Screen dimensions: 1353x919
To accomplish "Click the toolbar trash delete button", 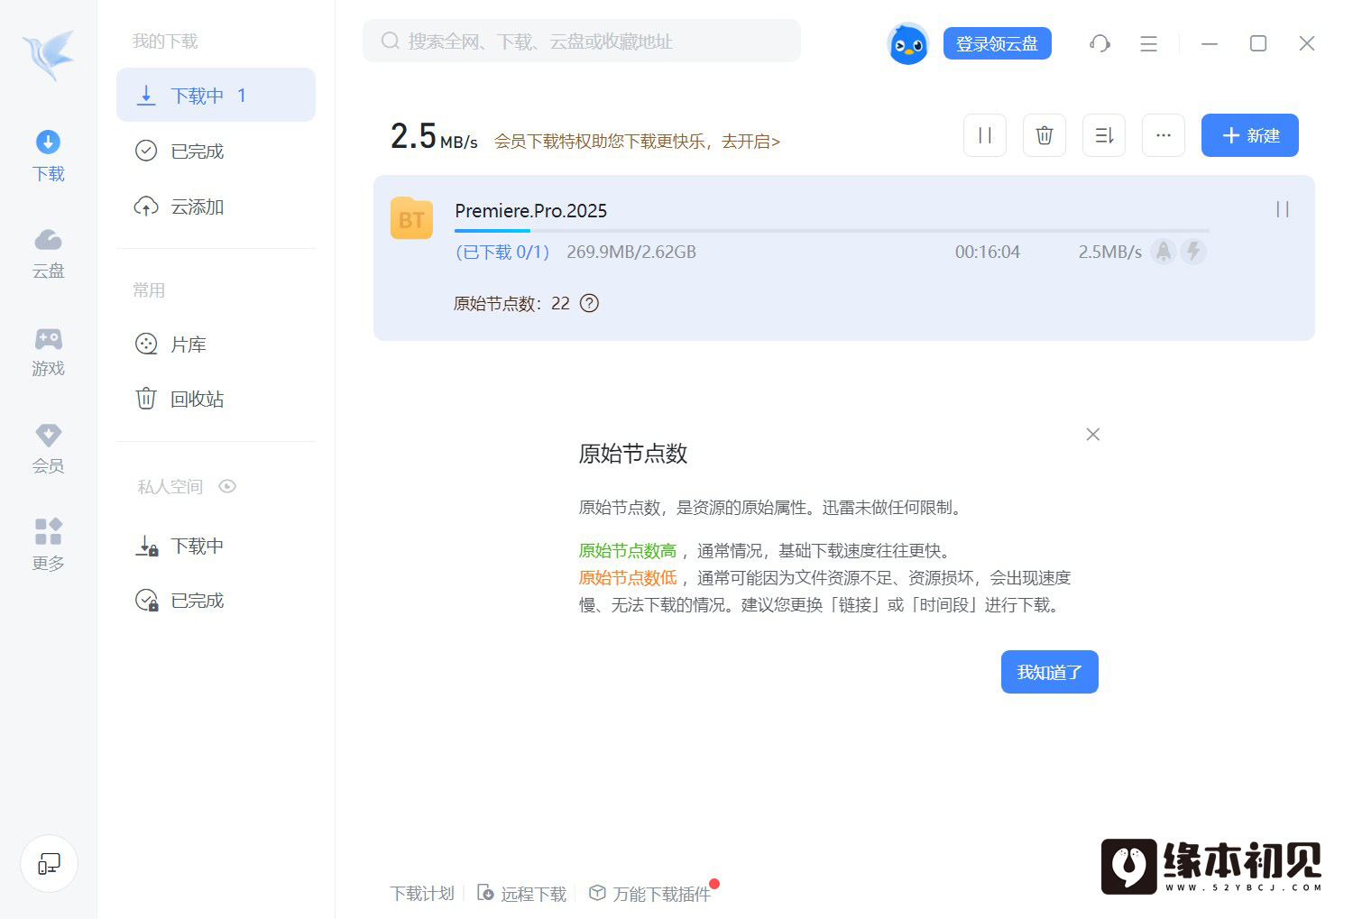I will pos(1045,135).
